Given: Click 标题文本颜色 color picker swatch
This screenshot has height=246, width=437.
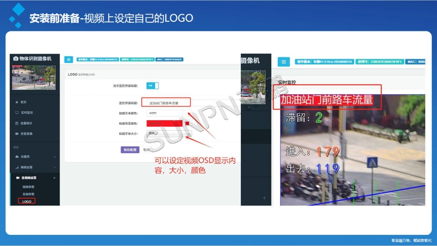Looking at the screenshot, I should click(x=187, y=113).
